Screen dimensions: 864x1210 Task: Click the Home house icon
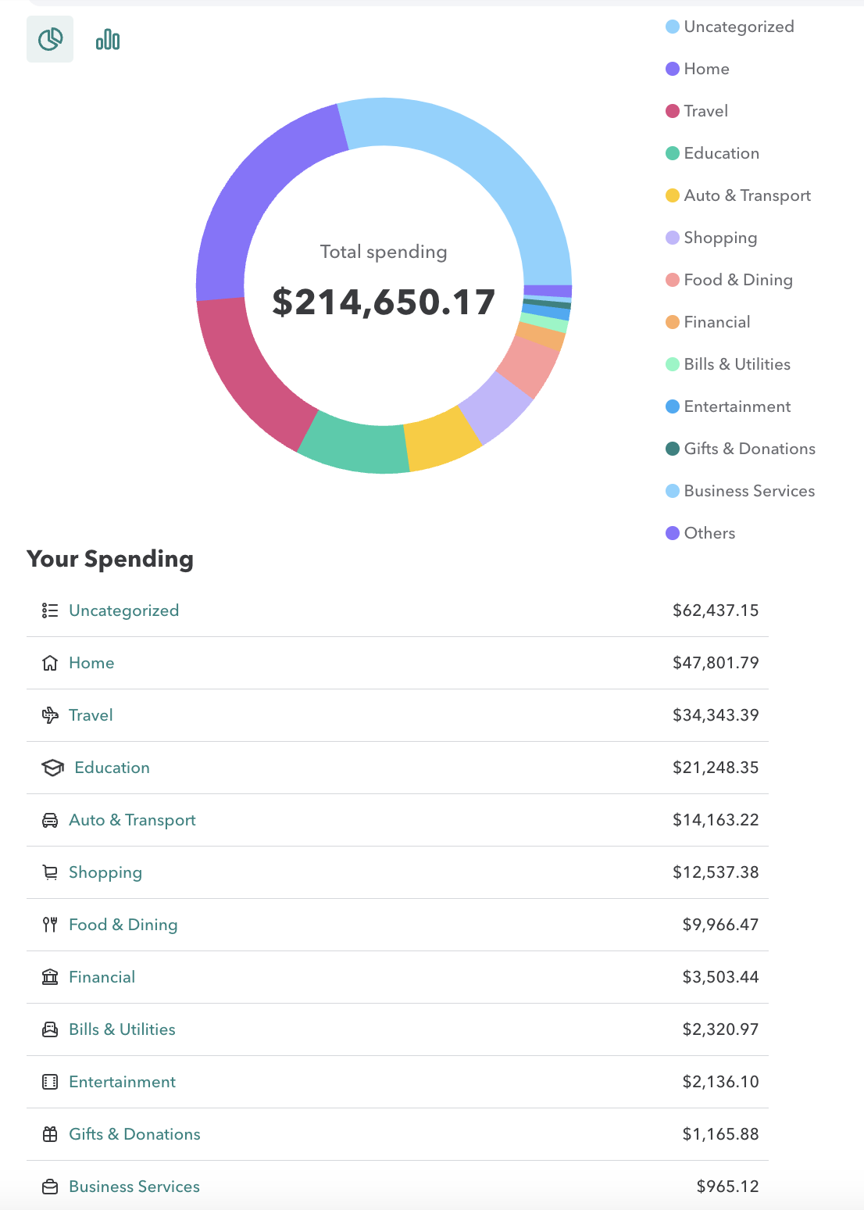click(x=50, y=663)
